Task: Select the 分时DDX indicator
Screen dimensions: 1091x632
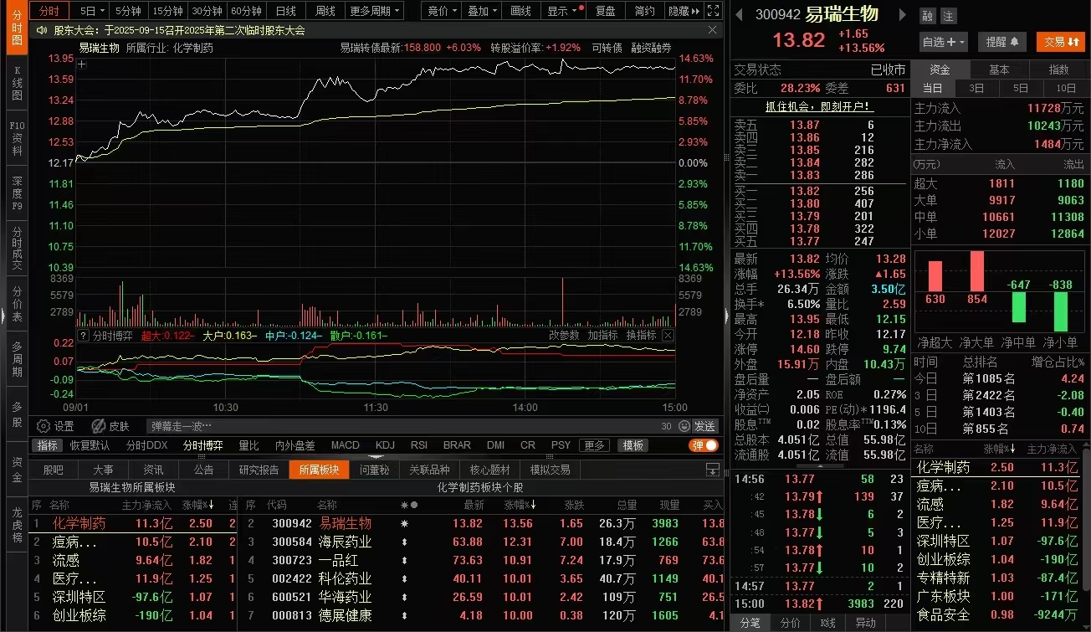Action: tap(146, 445)
